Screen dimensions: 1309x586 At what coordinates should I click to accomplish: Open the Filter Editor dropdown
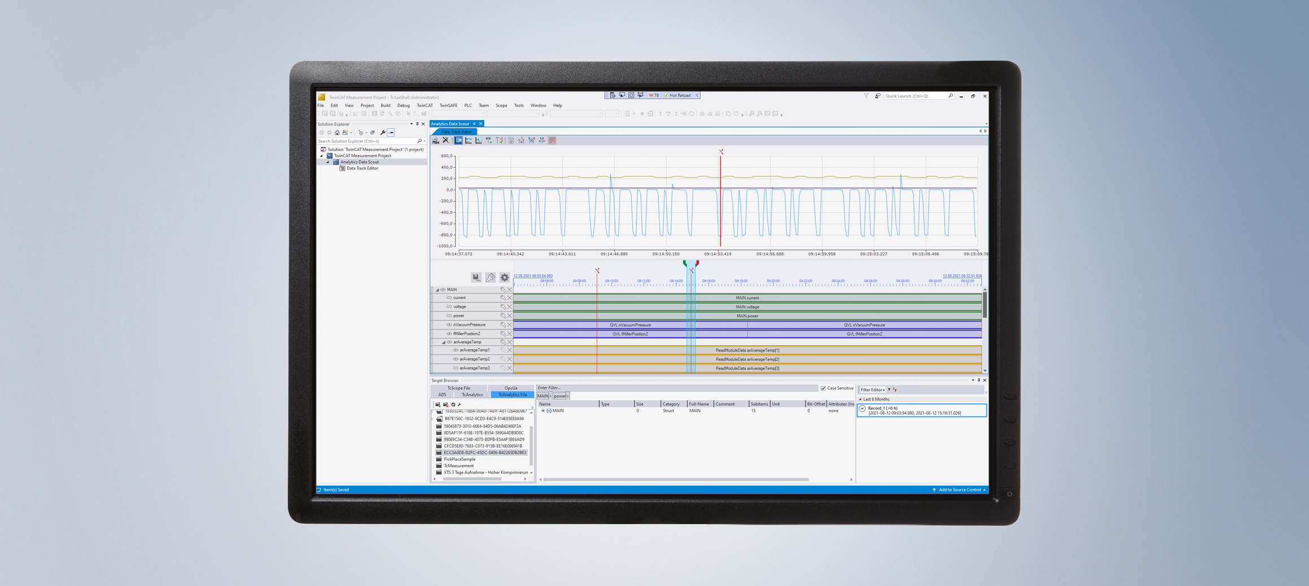click(872, 390)
